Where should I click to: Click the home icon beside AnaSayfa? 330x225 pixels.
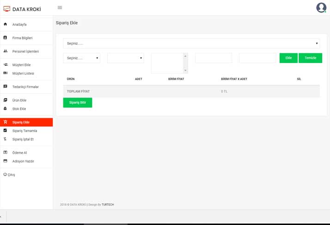point(6,24)
